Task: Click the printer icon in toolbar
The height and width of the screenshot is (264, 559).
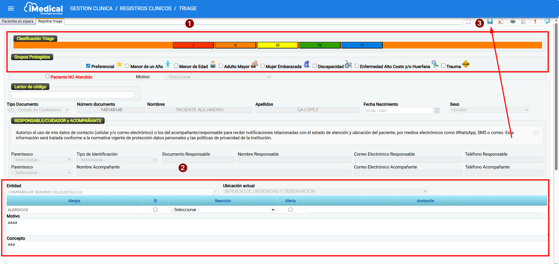Action: pyautogui.click(x=513, y=22)
